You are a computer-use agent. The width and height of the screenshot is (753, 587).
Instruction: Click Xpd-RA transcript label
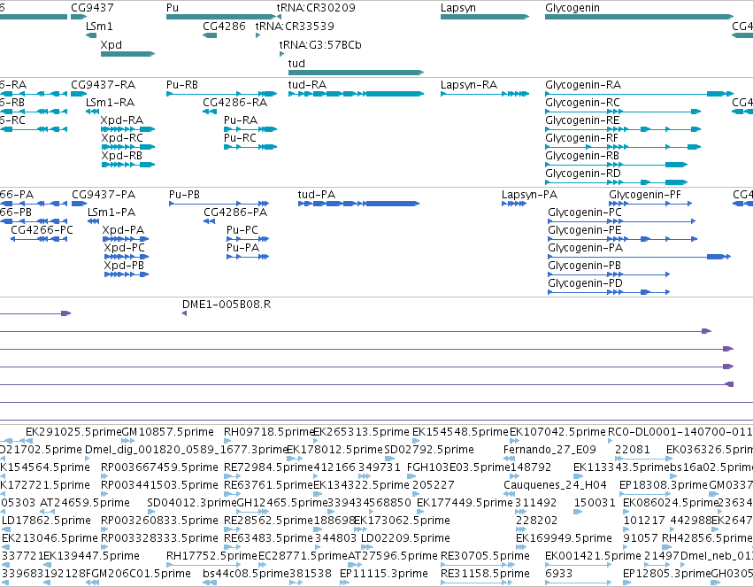click(x=122, y=120)
